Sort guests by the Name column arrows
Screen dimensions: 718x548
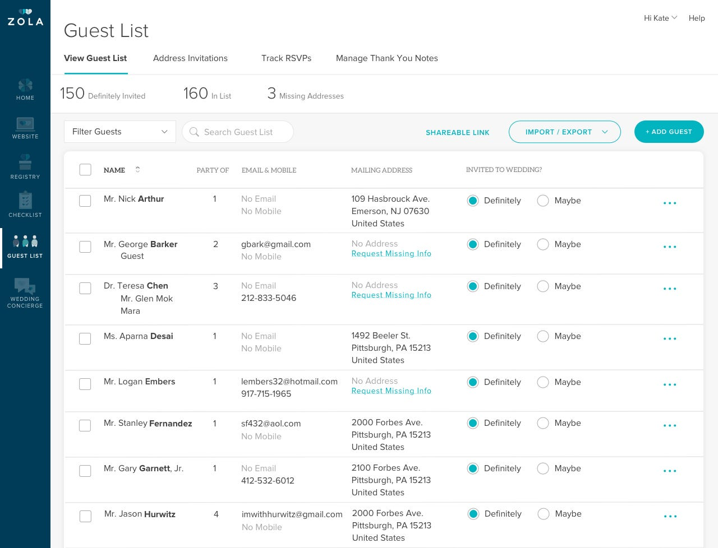click(x=137, y=170)
